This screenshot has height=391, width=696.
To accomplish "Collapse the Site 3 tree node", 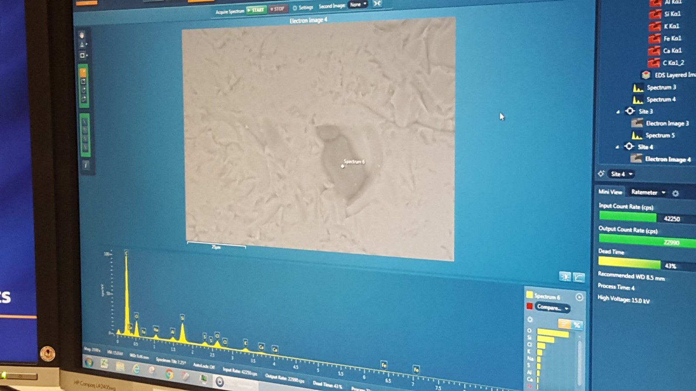I will [x=618, y=112].
